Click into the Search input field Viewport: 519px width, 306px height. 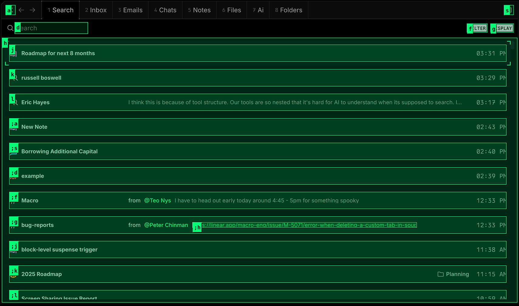coord(52,28)
